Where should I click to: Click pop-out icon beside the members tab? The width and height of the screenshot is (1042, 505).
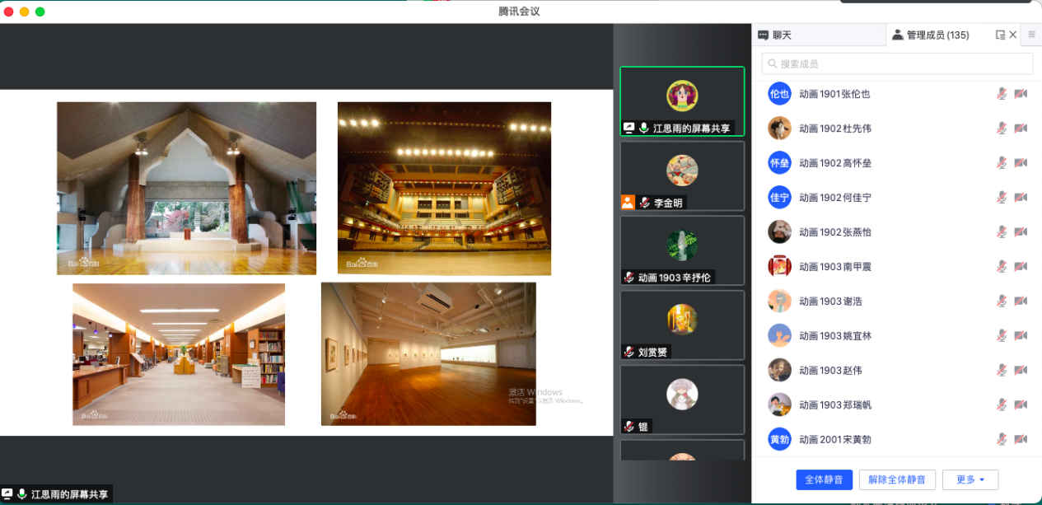pos(1000,35)
